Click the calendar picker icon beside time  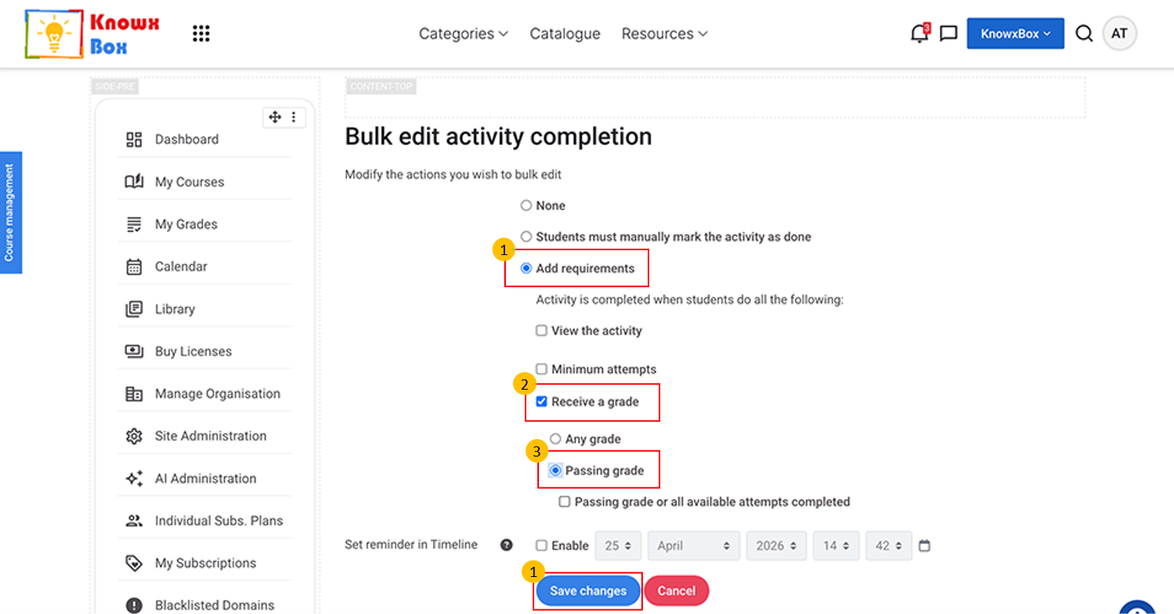pyautogui.click(x=924, y=546)
